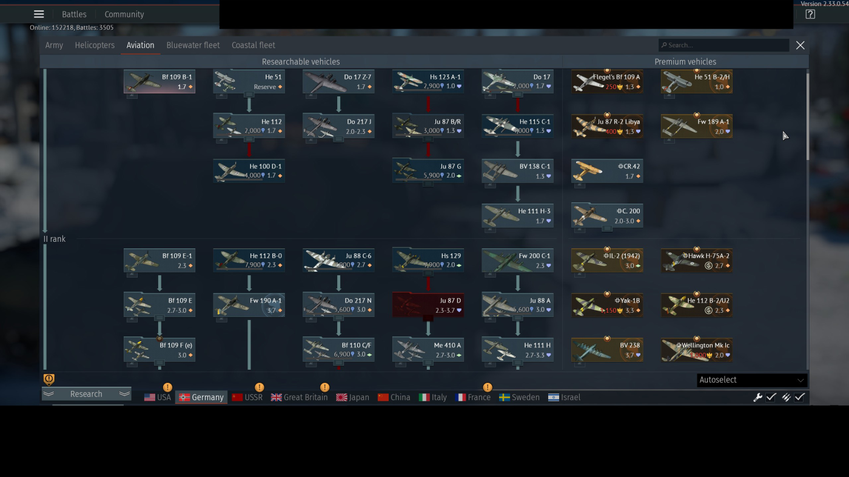Screen dimensions: 849x477
Task: Choose the Italy nation tree
Action: pyautogui.click(x=433, y=397)
